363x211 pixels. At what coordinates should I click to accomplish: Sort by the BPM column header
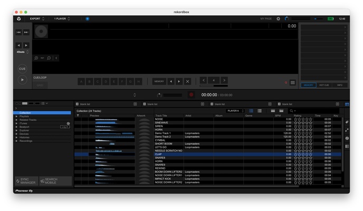(x=282, y=116)
